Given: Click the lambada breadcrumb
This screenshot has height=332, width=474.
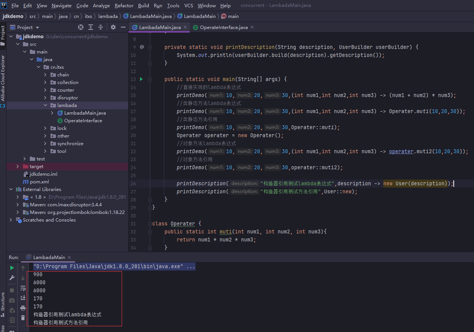Looking at the screenshot, I should (108, 16).
